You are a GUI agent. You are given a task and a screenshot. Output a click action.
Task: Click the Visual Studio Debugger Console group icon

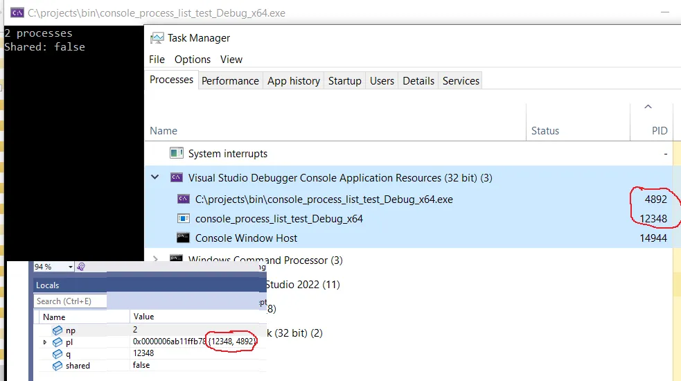pos(177,177)
